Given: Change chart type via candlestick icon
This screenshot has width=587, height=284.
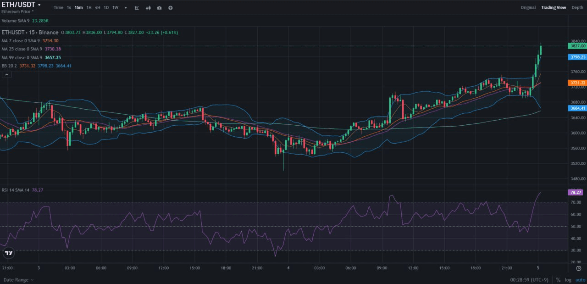Looking at the screenshot, I should click(x=148, y=8).
